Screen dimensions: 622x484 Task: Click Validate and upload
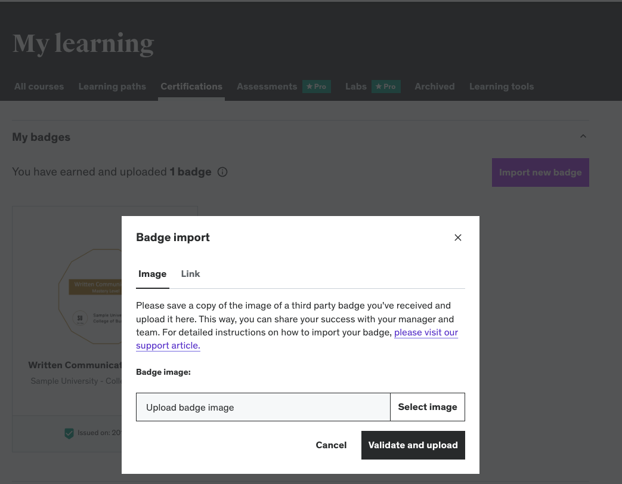point(413,445)
